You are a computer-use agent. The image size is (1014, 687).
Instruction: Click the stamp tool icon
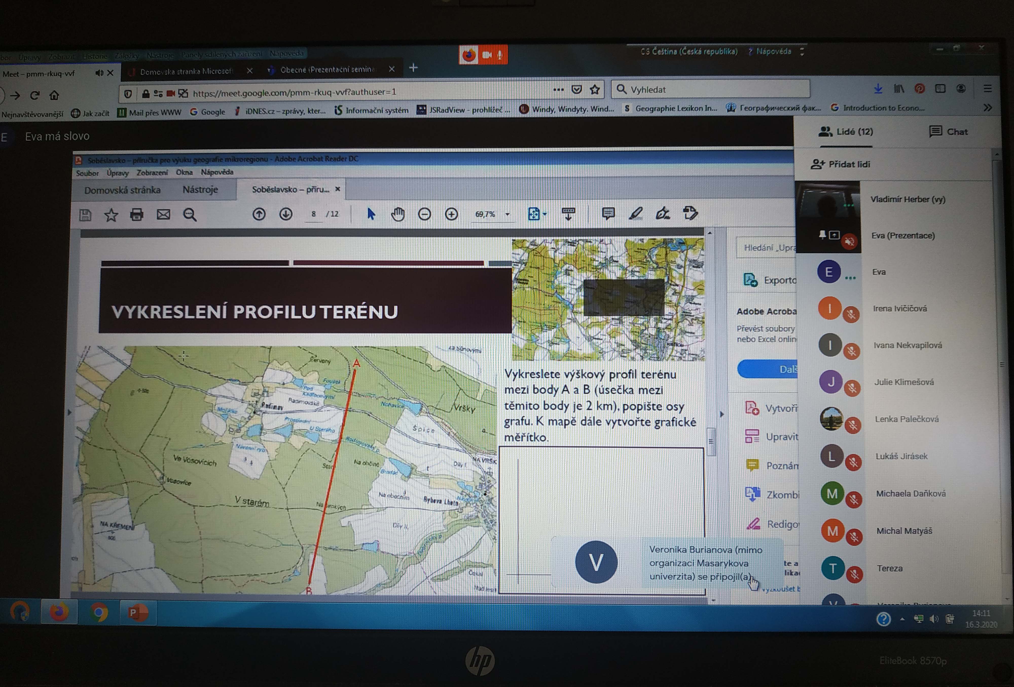[690, 213]
